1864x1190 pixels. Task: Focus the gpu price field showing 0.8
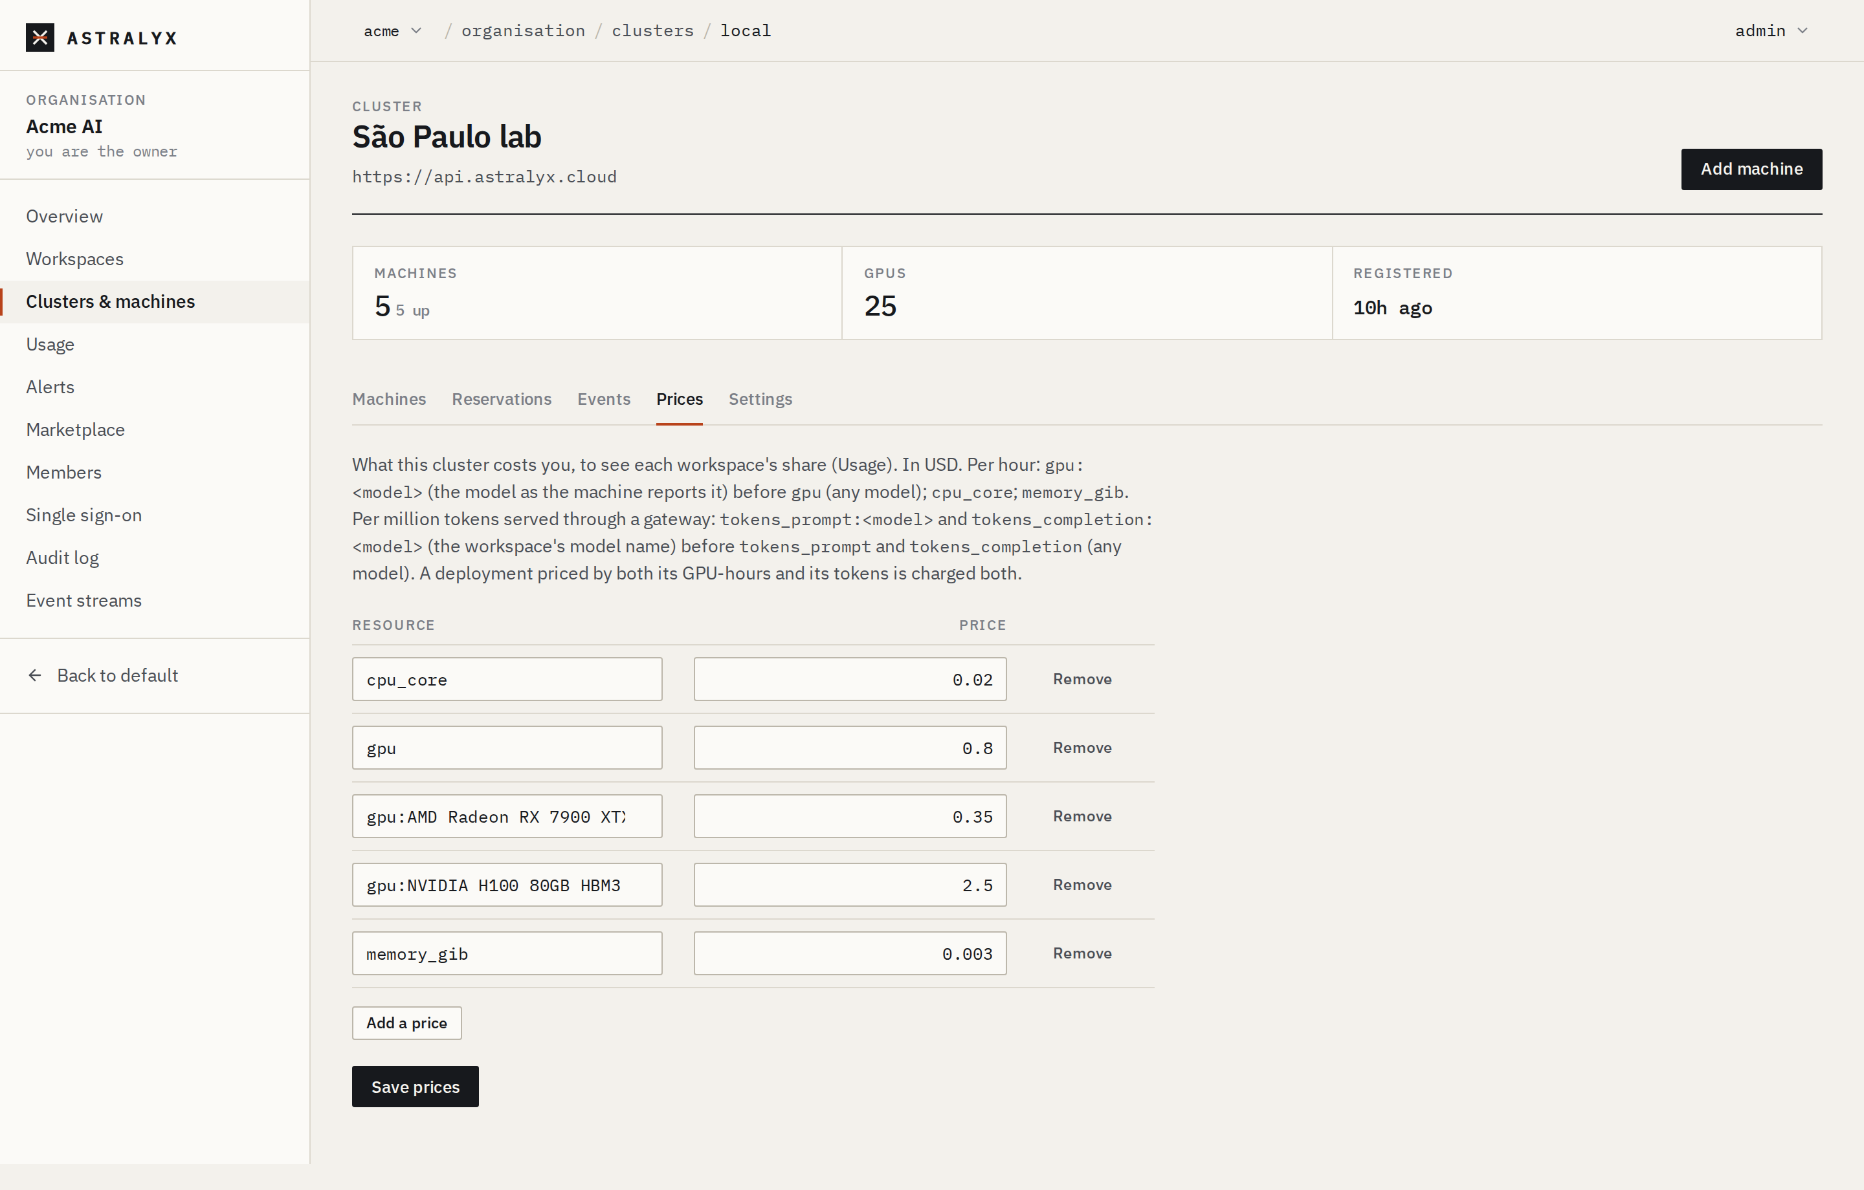click(x=850, y=748)
